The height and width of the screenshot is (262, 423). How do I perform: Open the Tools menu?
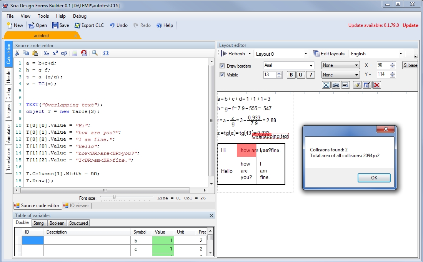click(x=43, y=16)
